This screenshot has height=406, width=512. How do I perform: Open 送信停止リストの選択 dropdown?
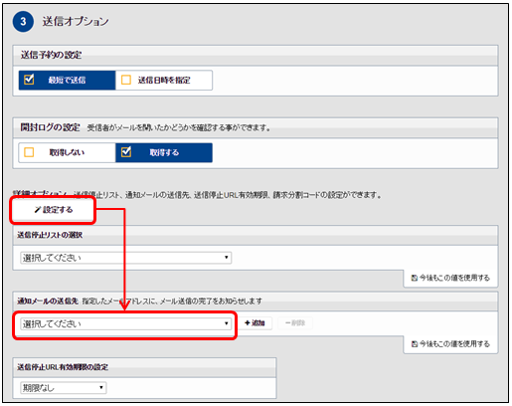[126, 258]
